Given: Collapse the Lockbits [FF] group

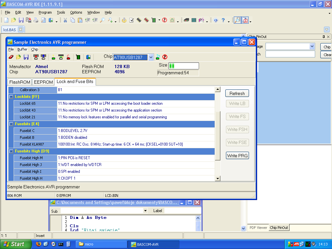Looking at the screenshot, I should 11,97.
